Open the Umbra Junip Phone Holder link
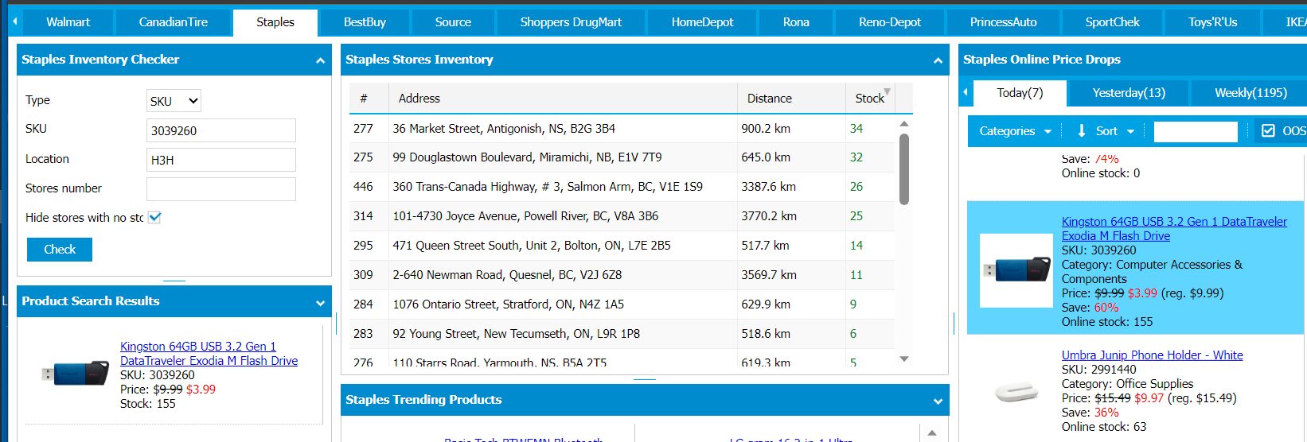 (x=1152, y=355)
